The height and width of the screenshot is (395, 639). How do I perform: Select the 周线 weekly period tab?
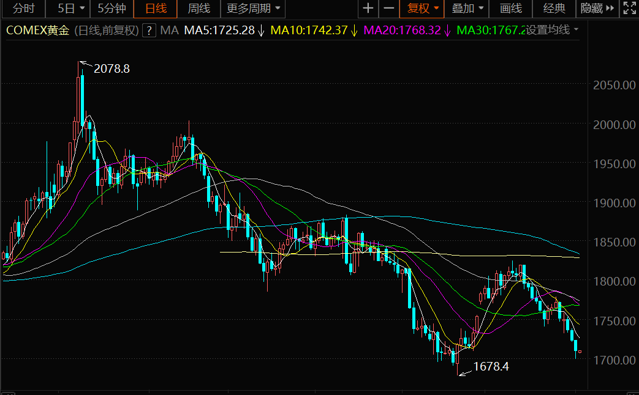pyautogui.click(x=199, y=9)
